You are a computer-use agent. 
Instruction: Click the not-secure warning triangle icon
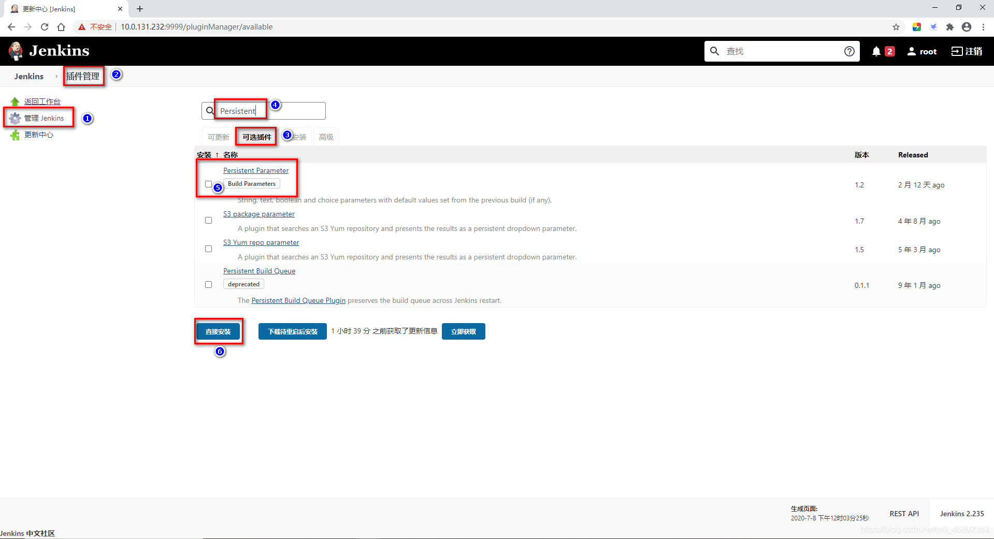point(82,27)
